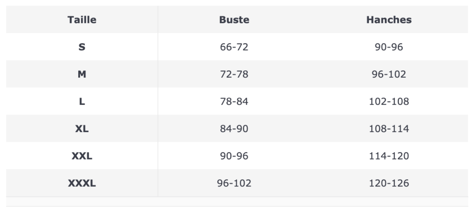Viewport: 471px width, 207px height.
Task: Click the S hips measurement 90-96
Action: tap(389, 47)
